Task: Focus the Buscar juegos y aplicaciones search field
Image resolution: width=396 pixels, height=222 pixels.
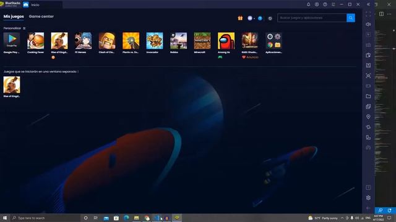Action: (x=312, y=18)
